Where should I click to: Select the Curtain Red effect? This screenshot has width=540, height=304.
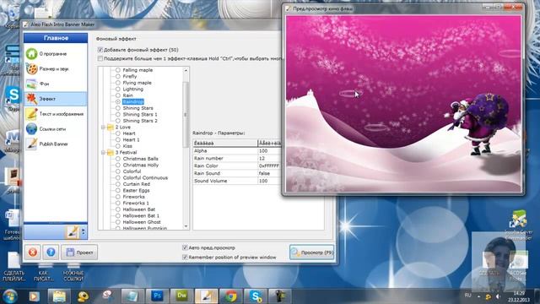pyautogui.click(x=137, y=184)
